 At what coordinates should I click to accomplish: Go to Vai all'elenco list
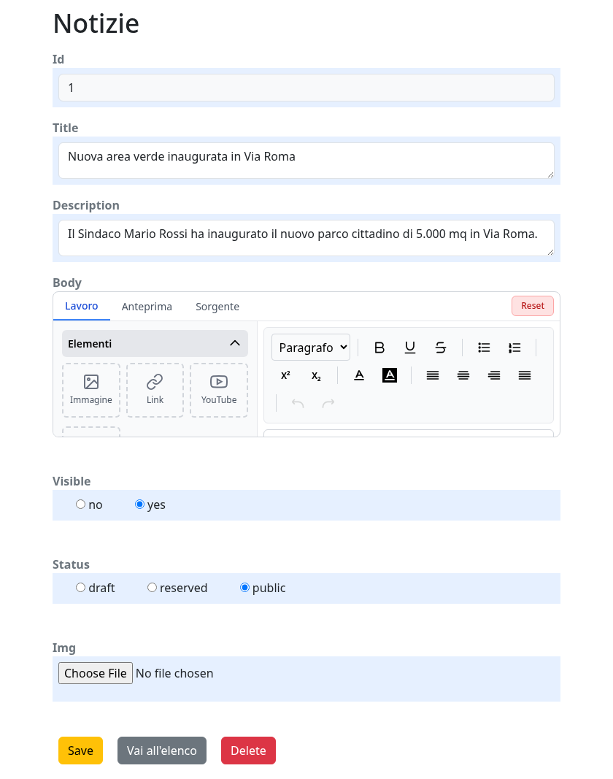coord(162,751)
